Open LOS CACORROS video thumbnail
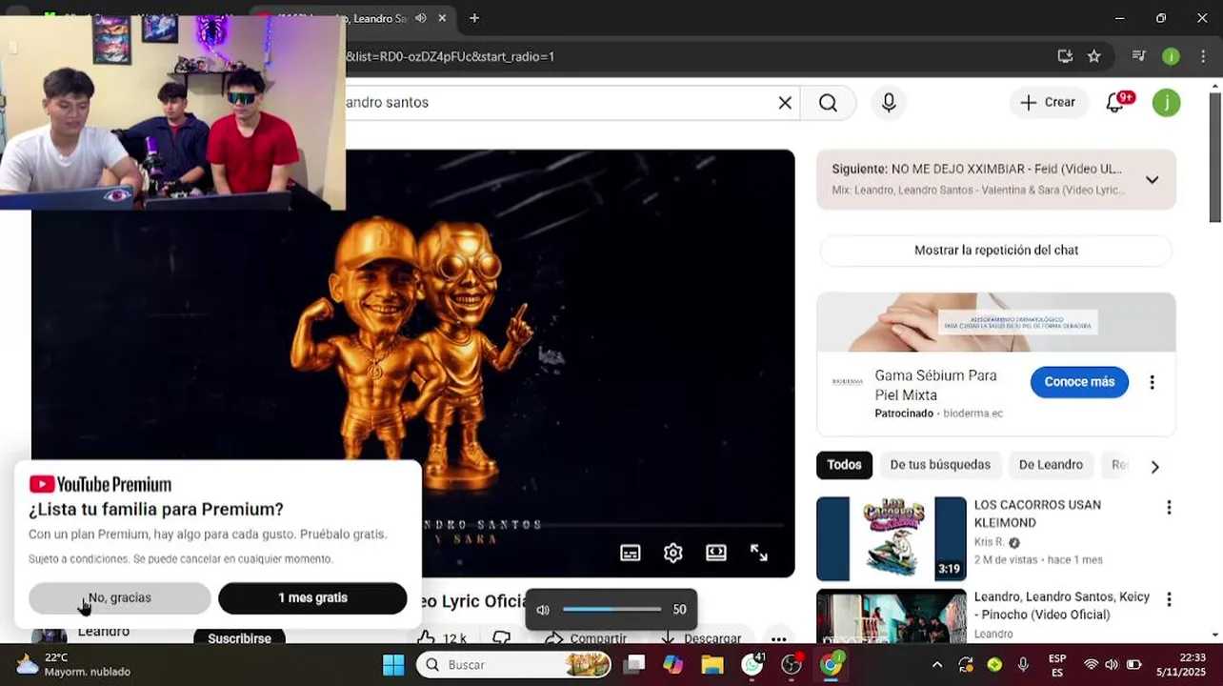 click(892, 539)
